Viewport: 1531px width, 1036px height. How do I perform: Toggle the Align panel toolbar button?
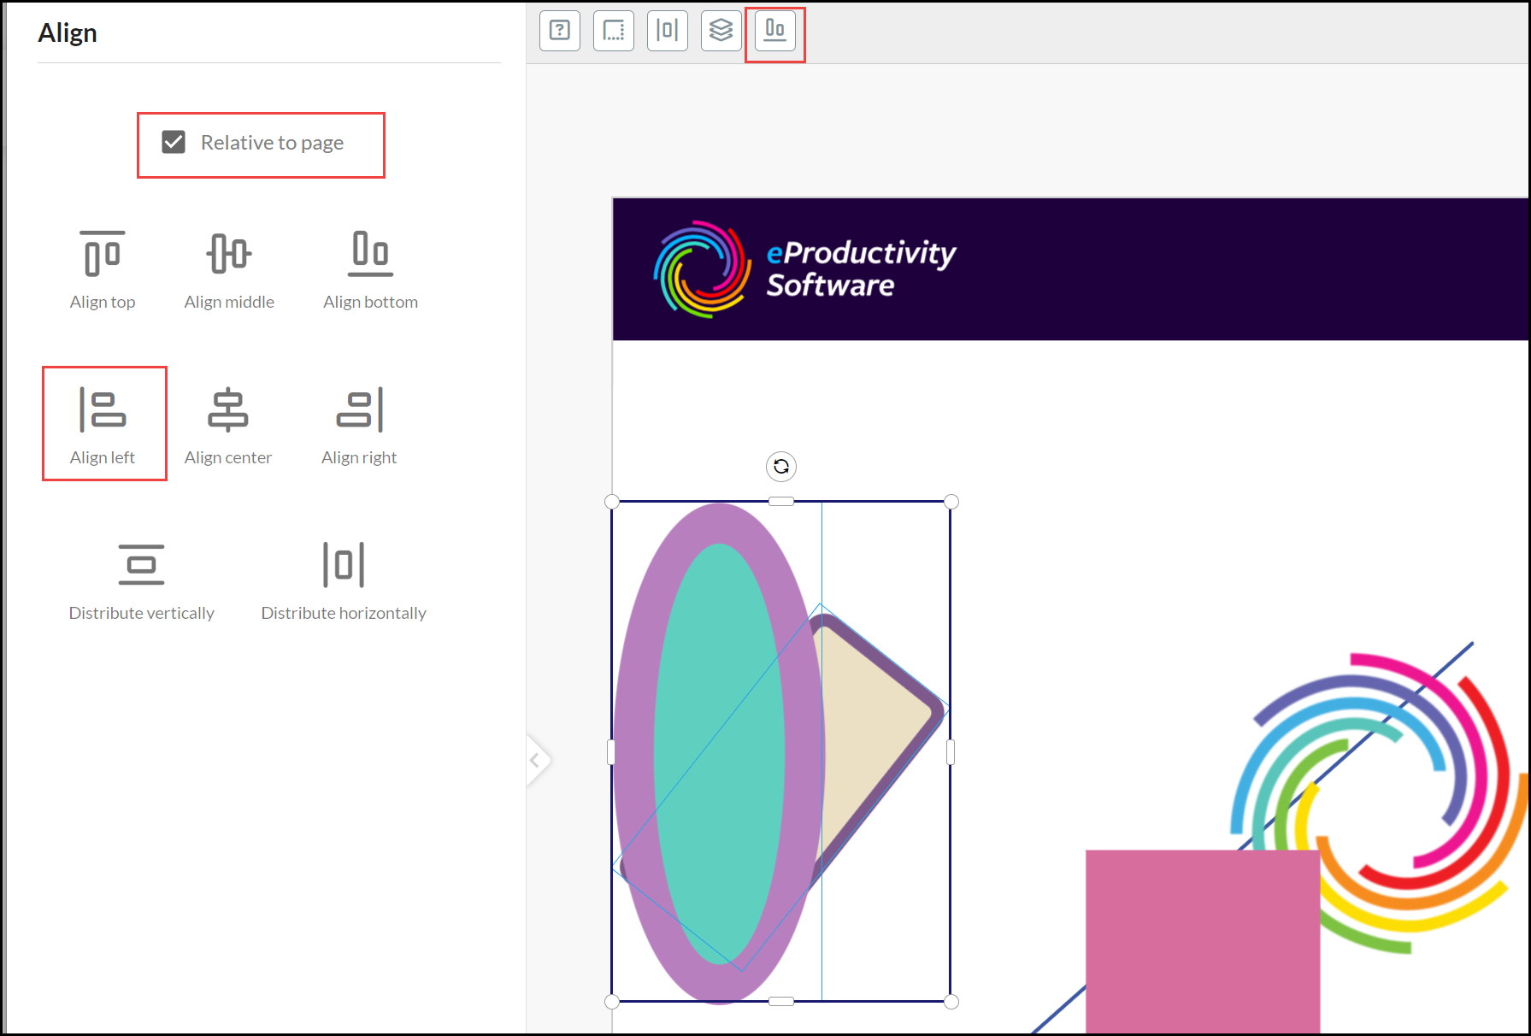coord(775,31)
